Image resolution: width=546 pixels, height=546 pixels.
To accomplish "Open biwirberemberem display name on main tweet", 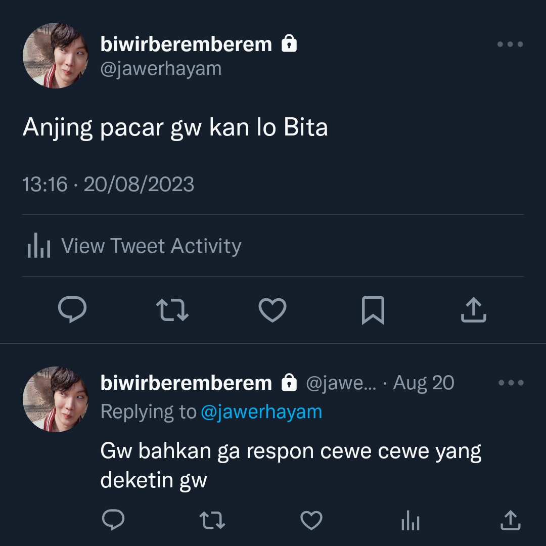I will pyautogui.click(x=186, y=44).
